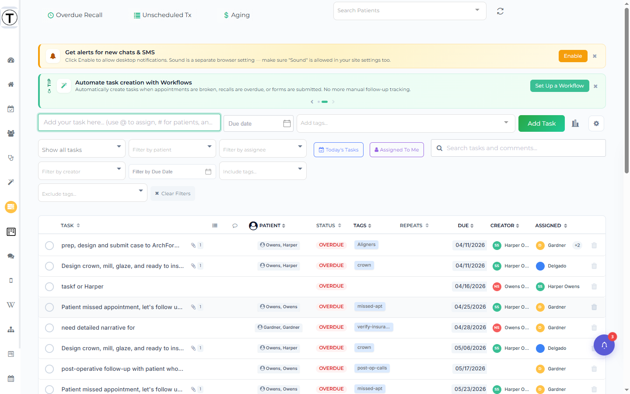Open the calendar check icon in sidebar

[x=11, y=109]
